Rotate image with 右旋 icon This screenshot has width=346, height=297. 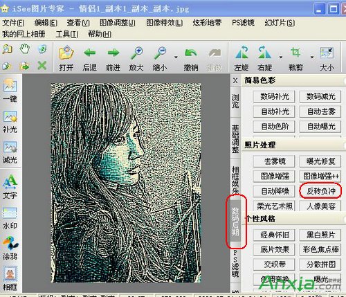264,52
